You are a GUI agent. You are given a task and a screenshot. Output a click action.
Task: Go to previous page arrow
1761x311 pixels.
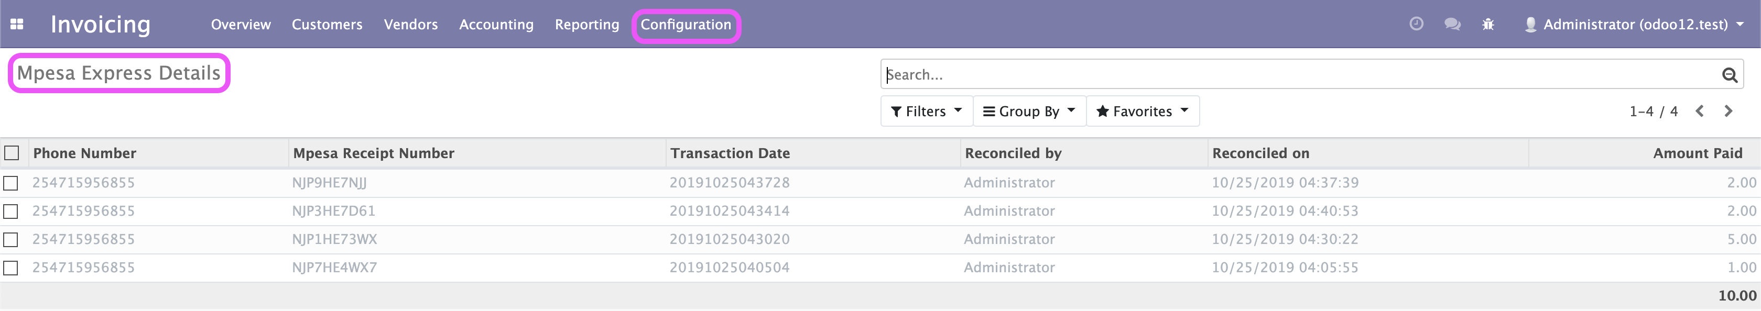point(1700,110)
